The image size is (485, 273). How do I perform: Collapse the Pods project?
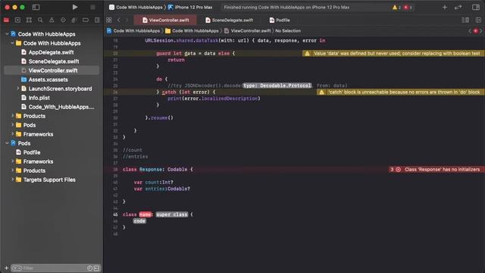(x=7, y=143)
